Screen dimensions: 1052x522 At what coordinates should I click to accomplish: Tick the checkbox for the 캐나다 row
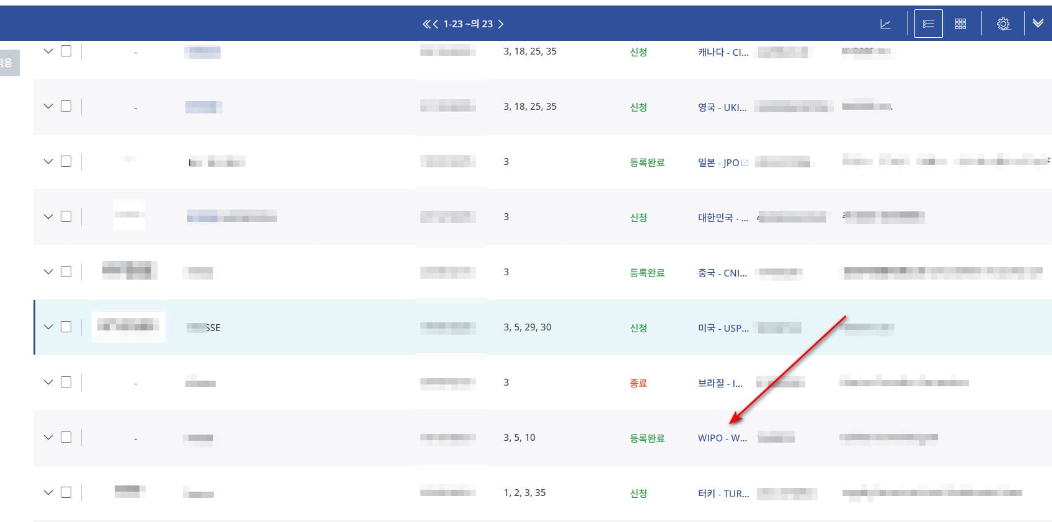point(66,51)
